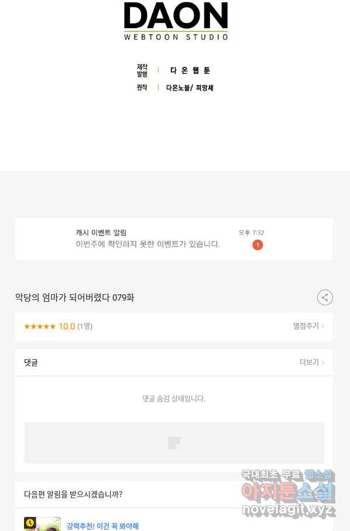350x531 pixels.
Task: Click the DAON Webtoon Studio logo
Action: [176, 21]
